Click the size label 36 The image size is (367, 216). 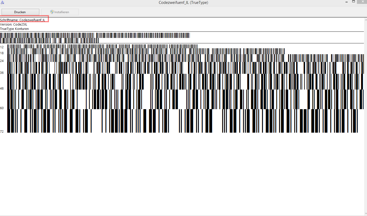2,73
